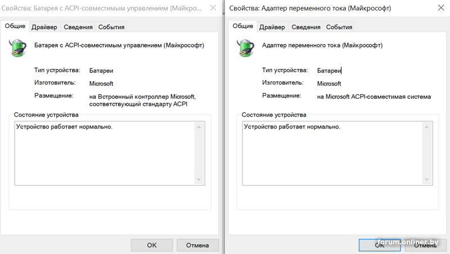Open the Драйвер tab in battery properties
Viewport: 450px width, 254px height.
(44, 27)
